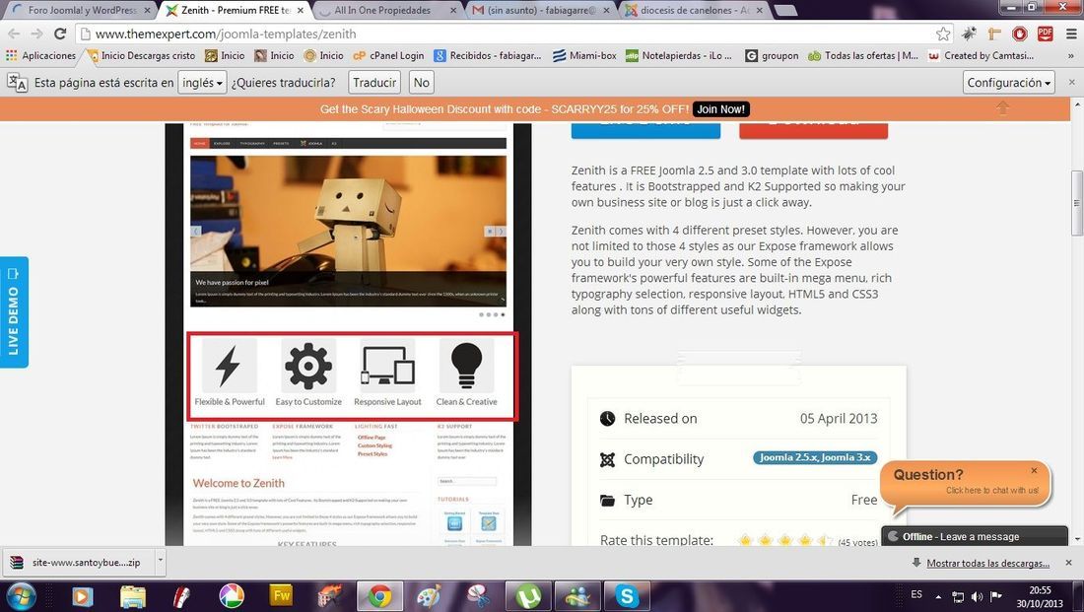This screenshot has height=612, width=1084.
Task: Click the 'Released on' label
Action: 660,419
